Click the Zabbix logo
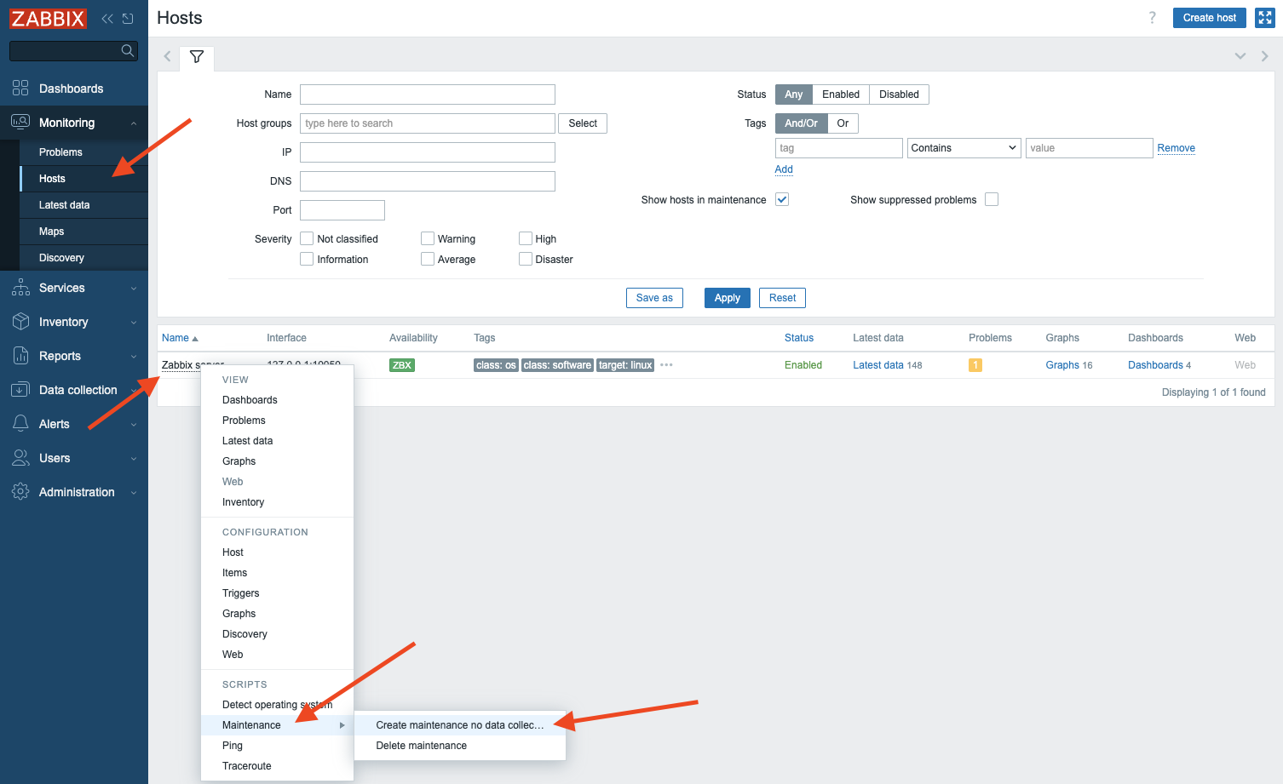This screenshot has height=784, width=1283. 48,18
